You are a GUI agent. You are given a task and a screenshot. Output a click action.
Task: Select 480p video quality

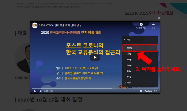pyautogui.click(x=140, y=60)
